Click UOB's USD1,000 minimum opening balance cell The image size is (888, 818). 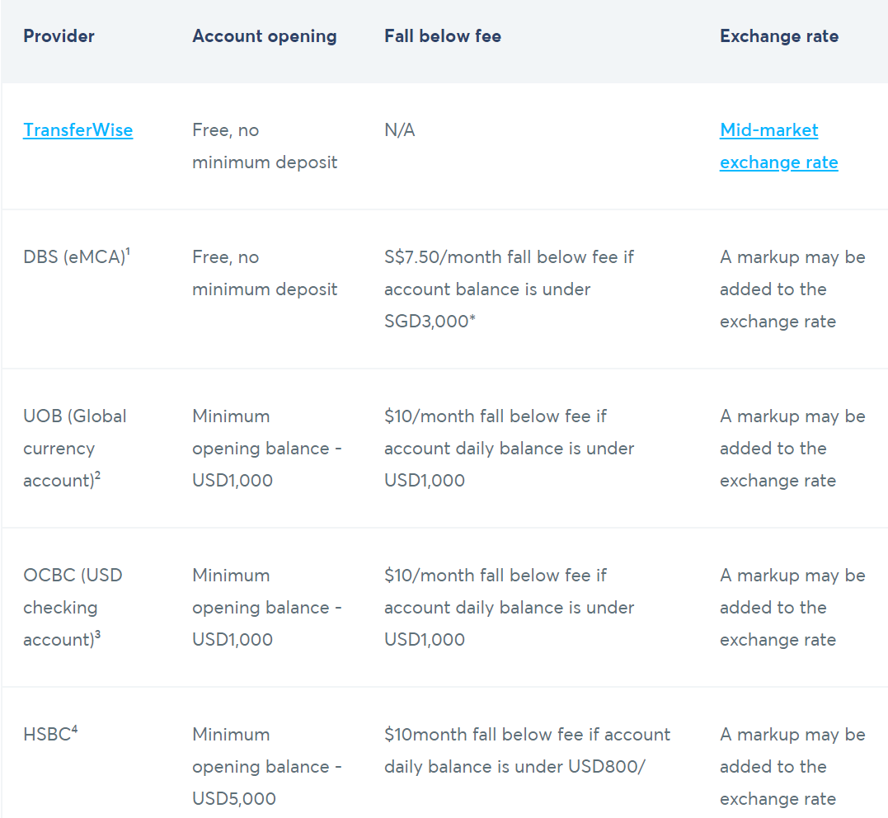pos(266,449)
